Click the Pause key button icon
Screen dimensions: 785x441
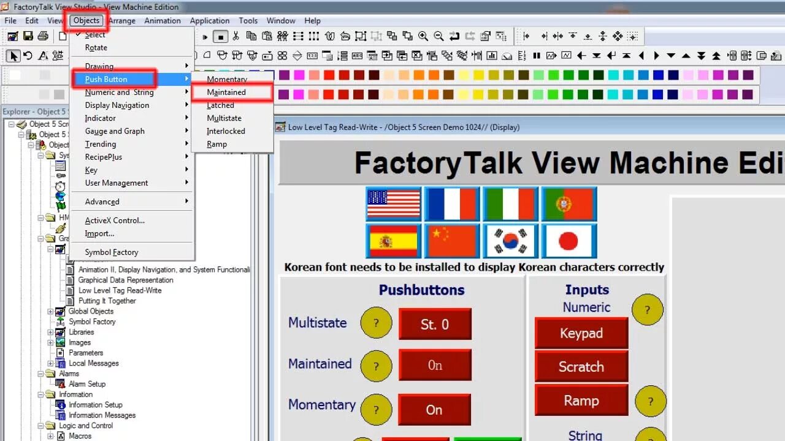click(x=537, y=56)
